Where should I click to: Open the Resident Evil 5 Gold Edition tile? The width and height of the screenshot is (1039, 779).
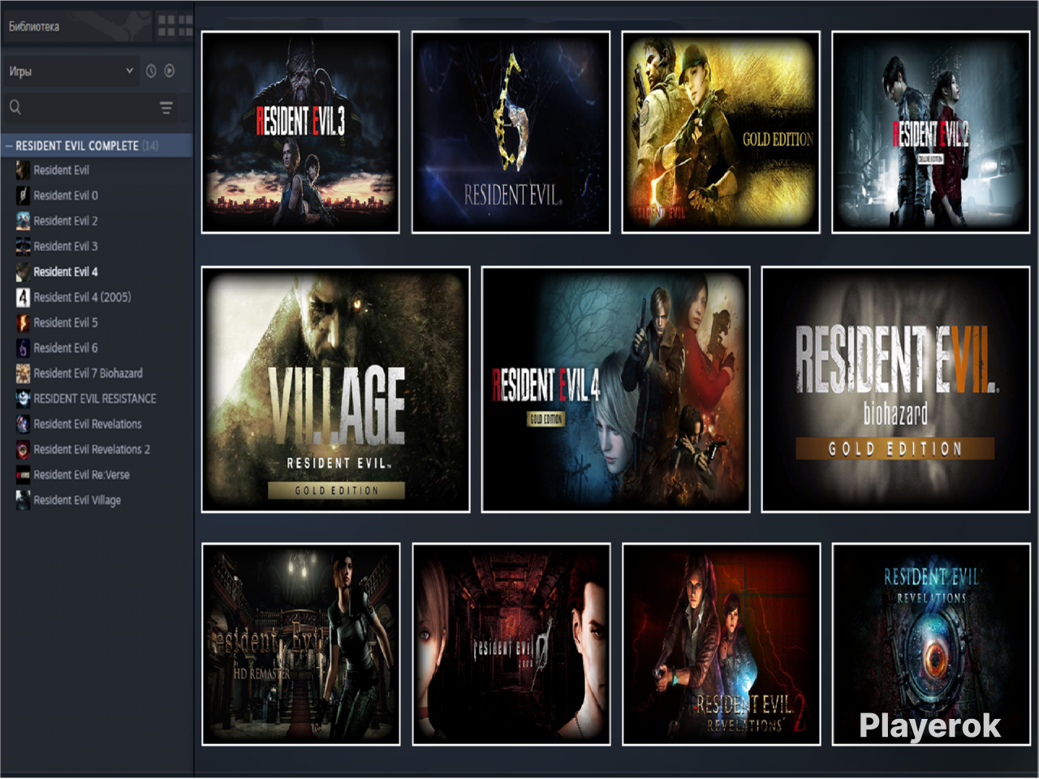(x=721, y=132)
